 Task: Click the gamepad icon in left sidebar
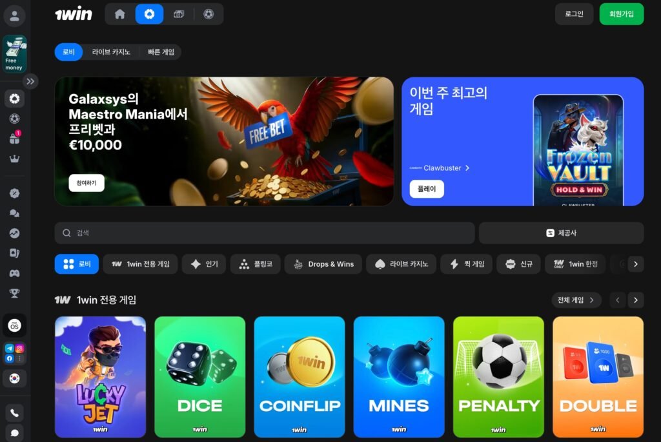14,273
